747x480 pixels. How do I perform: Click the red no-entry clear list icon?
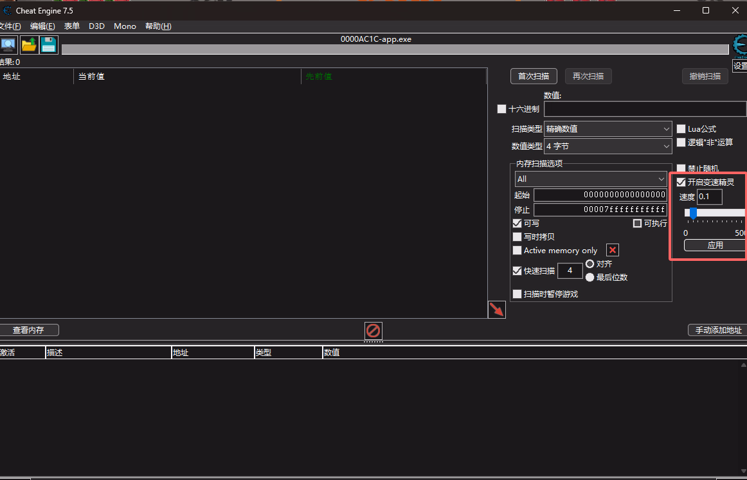pos(373,330)
